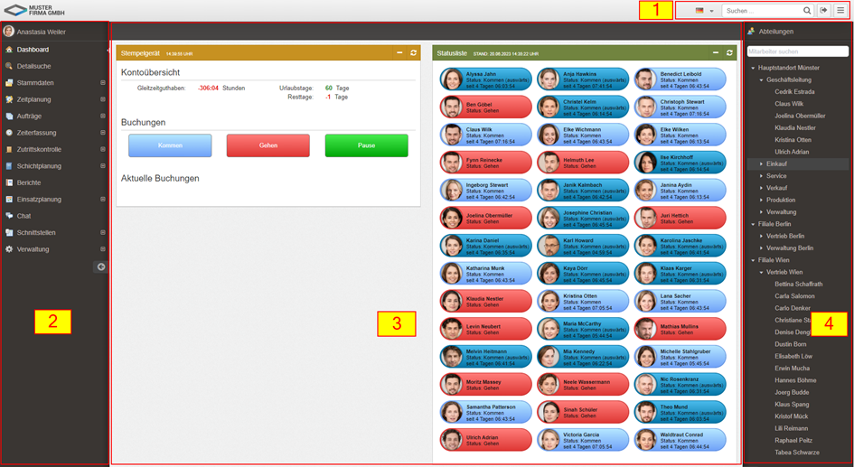Collapse the Geschäftsleitung tree node
This screenshot has height=467, width=854.
761,79
